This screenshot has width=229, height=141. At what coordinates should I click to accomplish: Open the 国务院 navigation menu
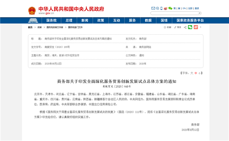coord(52,21)
